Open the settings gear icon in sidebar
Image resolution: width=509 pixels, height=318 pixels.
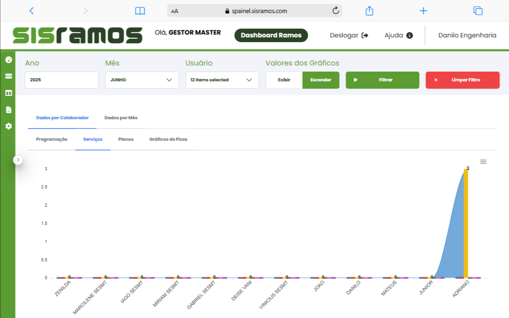coord(8,126)
